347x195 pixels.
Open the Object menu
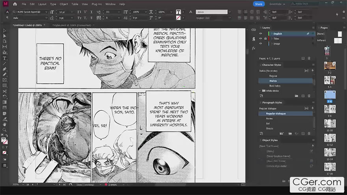[64, 4]
